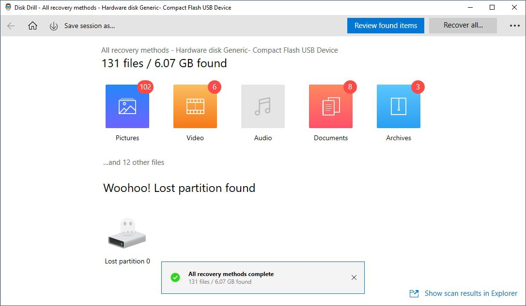Click the Disk Drill app icon in title bar
Screen dimensions: 526x306
8,7
